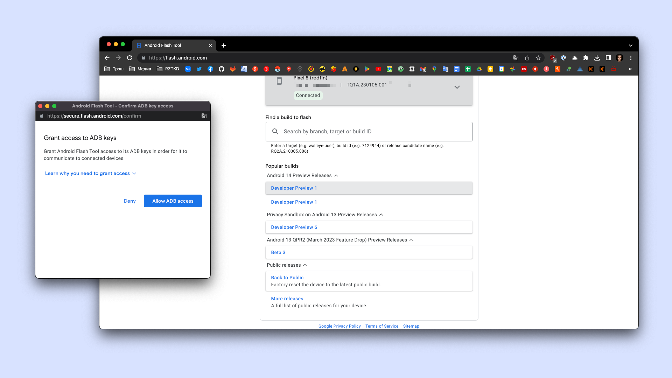Click the Twitter bird icon in bookmarks bar
The image size is (672, 378).
[x=199, y=69]
